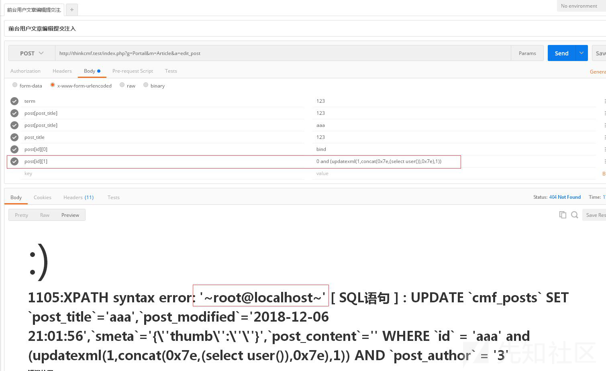This screenshot has height=371, width=606.
Task: Open the Pre-request Script tab
Action: tap(133, 71)
